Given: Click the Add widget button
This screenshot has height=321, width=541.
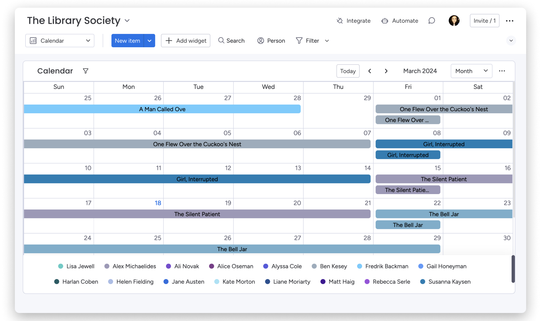Looking at the screenshot, I should point(185,40).
